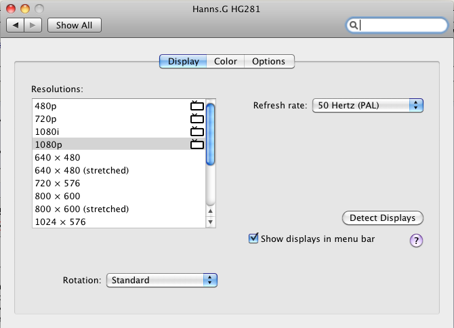454x328 pixels.
Task: Switch to the Options tab
Action: (x=269, y=62)
